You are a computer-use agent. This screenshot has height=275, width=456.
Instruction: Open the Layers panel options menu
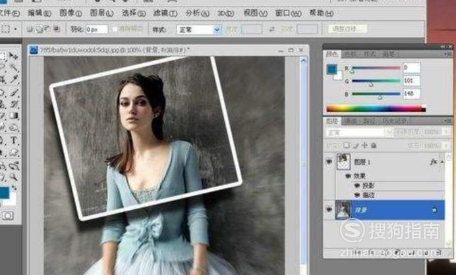pos(448,121)
